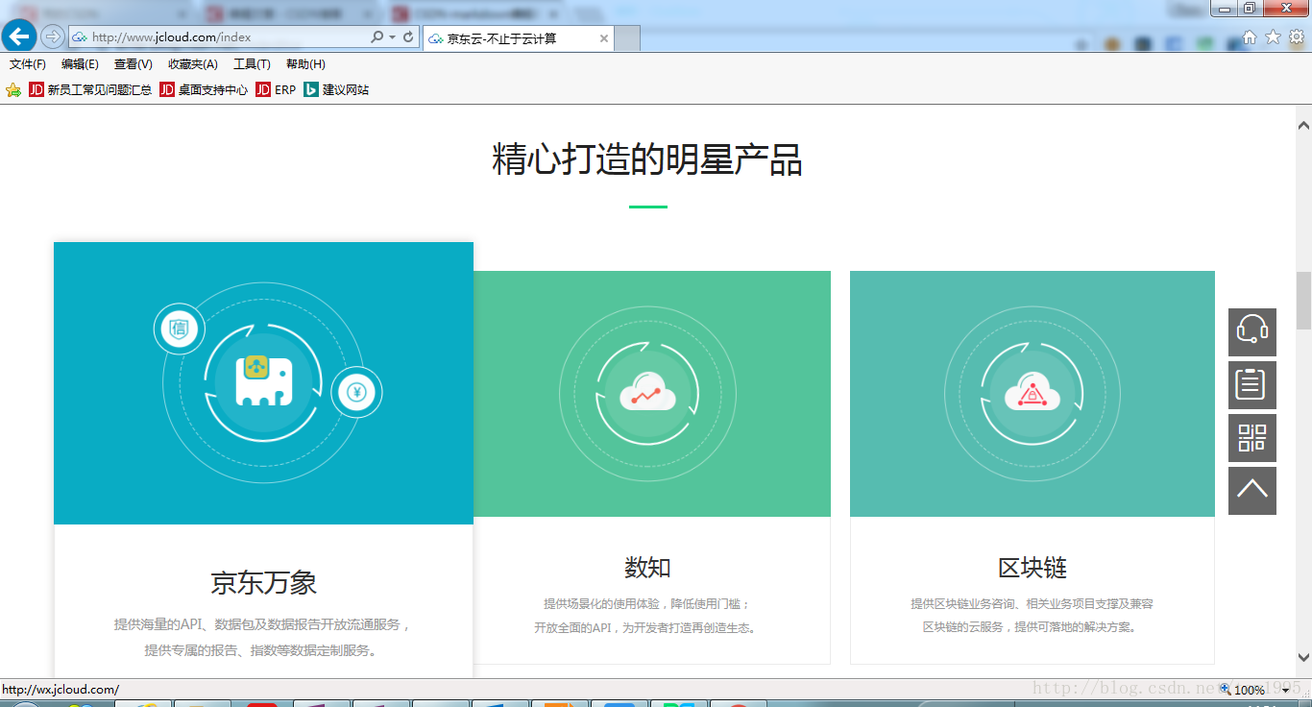Image resolution: width=1312 pixels, height=707 pixels.
Task: Open the browser Tools gear icon
Action: tap(1297, 37)
